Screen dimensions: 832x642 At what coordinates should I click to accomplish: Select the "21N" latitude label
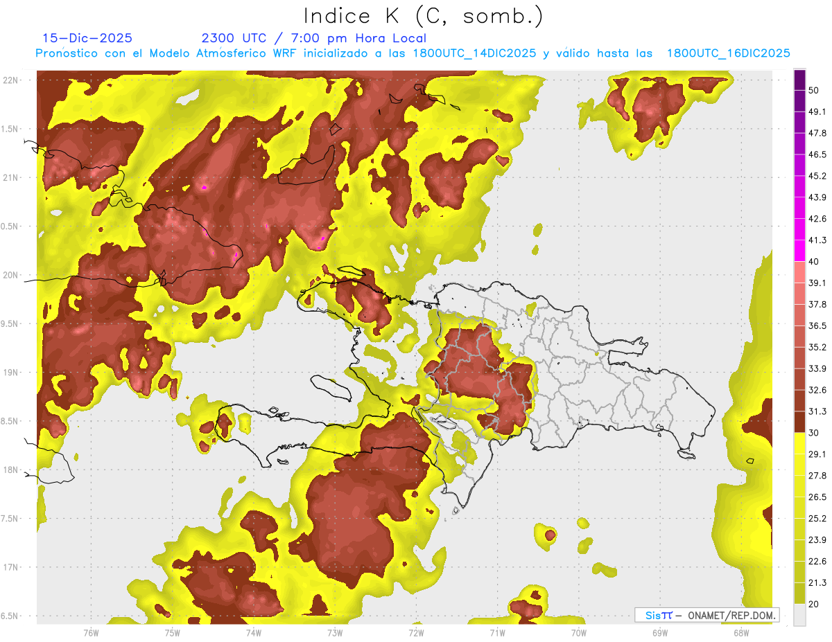[10, 177]
